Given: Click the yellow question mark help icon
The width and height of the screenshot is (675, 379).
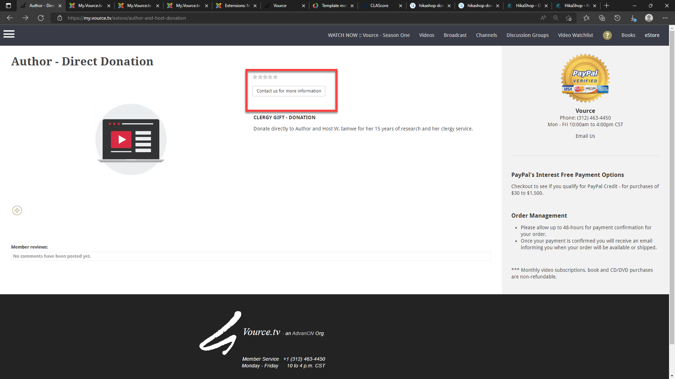Looking at the screenshot, I should click(607, 35).
